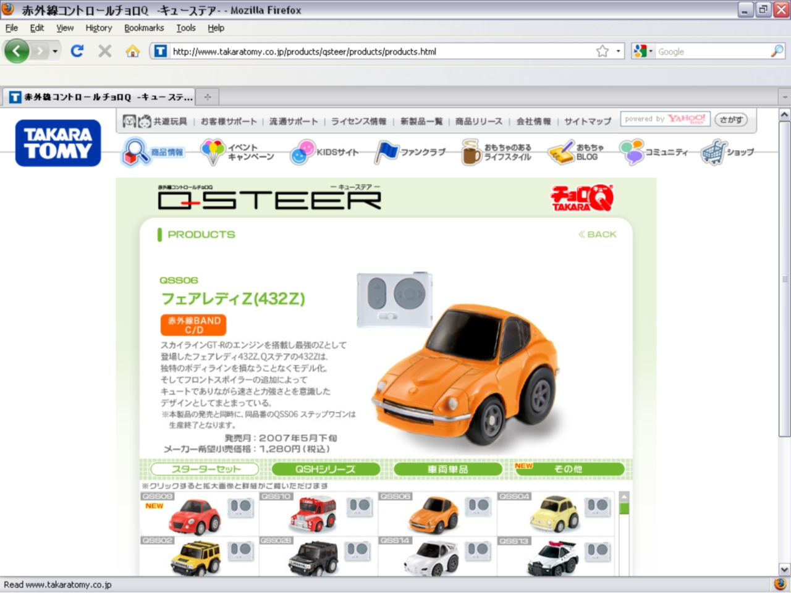791x593 pixels.
Task: Select the 車両単品 category tab
Action: pyautogui.click(x=448, y=469)
